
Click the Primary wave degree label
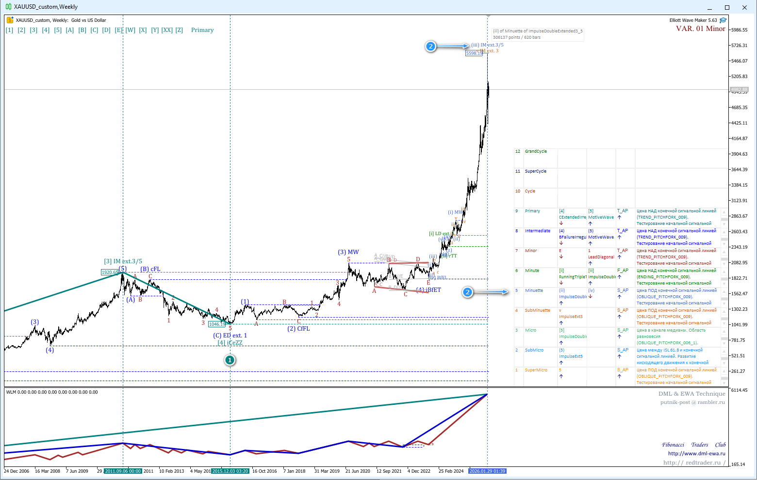tap(202, 30)
